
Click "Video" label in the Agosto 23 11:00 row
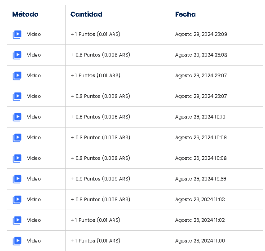pyautogui.click(x=34, y=241)
